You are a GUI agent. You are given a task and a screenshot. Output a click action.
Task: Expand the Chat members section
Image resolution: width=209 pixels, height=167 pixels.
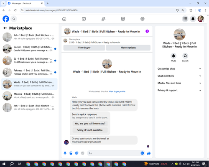[x=179, y=76]
